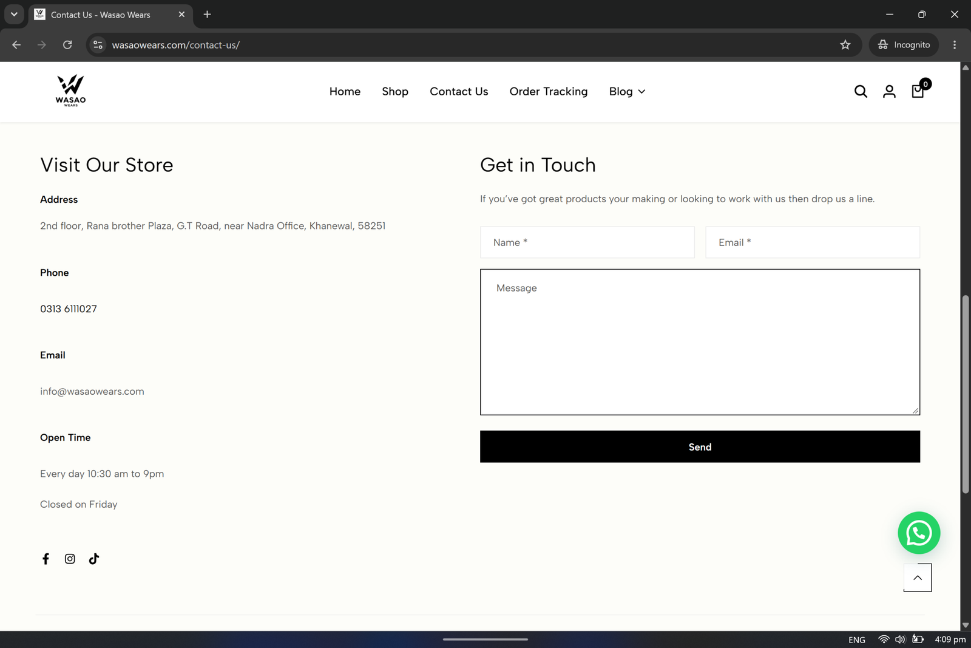This screenshot has height=648, width=971.
Task: Click the 4:09 pm clock
Action: click(950, 639)
